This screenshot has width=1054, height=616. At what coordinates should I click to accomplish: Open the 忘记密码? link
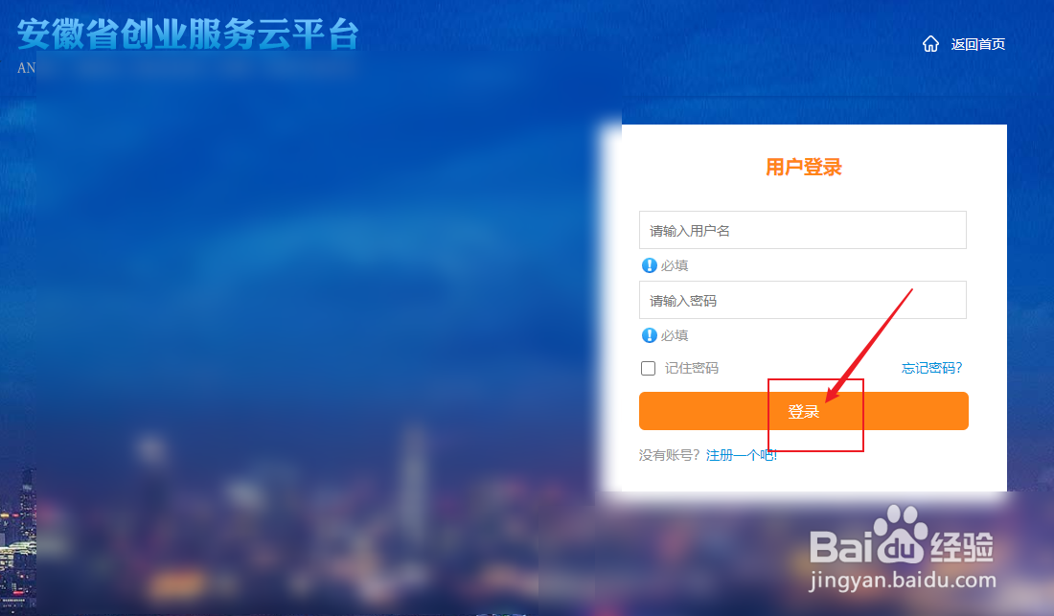[931, 368]
